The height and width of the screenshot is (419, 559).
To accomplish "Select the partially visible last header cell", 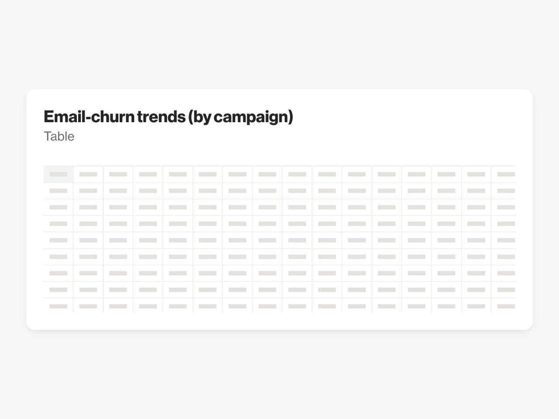I will (x=503, y=174).
